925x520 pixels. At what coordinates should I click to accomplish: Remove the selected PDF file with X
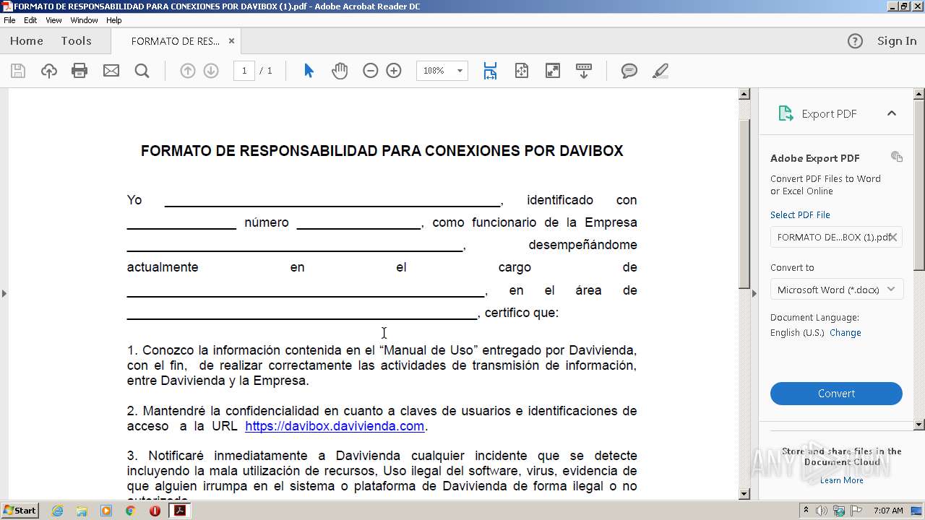893,237
